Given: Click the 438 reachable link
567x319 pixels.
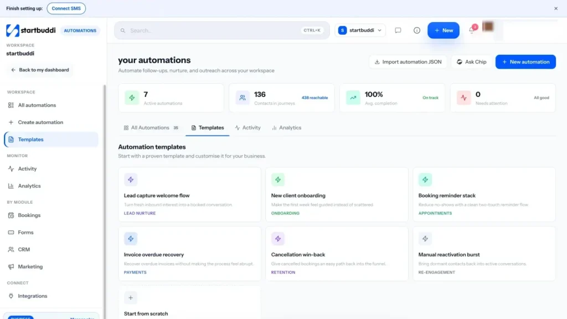Looking at the screenshot, I should [315, 97].
